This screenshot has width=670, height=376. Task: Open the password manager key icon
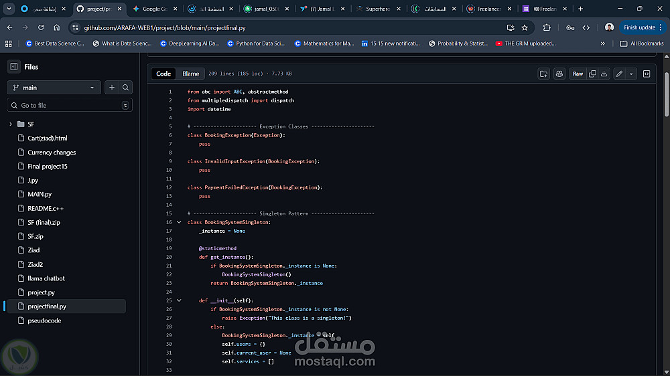pos(570,27)
